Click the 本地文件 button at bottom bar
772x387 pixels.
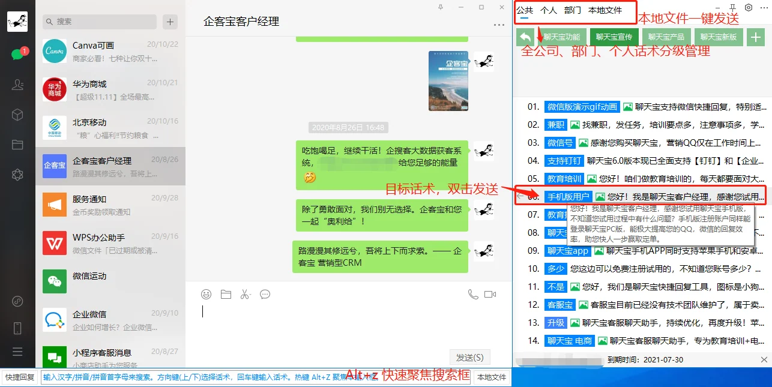point(492,377)
